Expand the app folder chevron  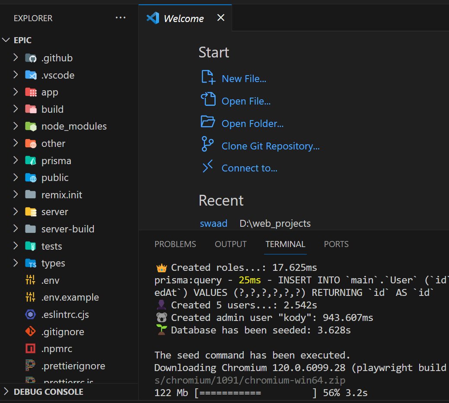16,92
